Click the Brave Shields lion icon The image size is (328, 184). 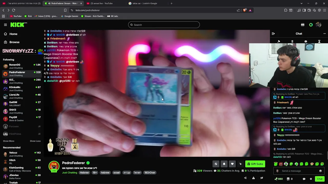[245, 10]
